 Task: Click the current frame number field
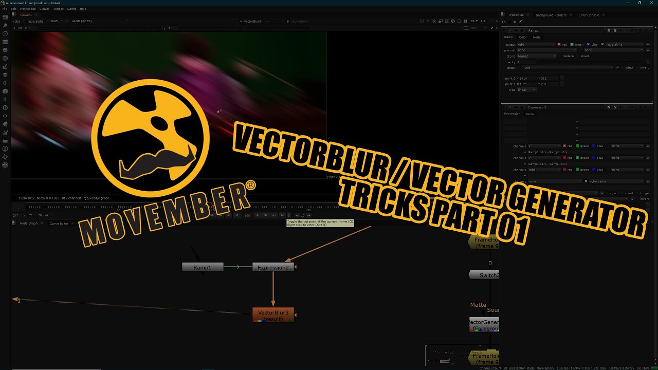coord(247,215)
